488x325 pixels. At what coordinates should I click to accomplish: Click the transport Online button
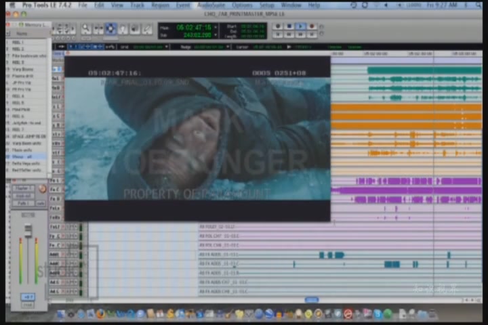278,26
